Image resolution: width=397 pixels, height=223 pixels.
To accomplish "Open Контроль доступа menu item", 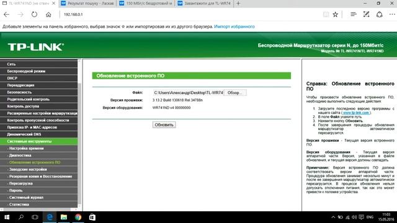I will pos(38,107).
